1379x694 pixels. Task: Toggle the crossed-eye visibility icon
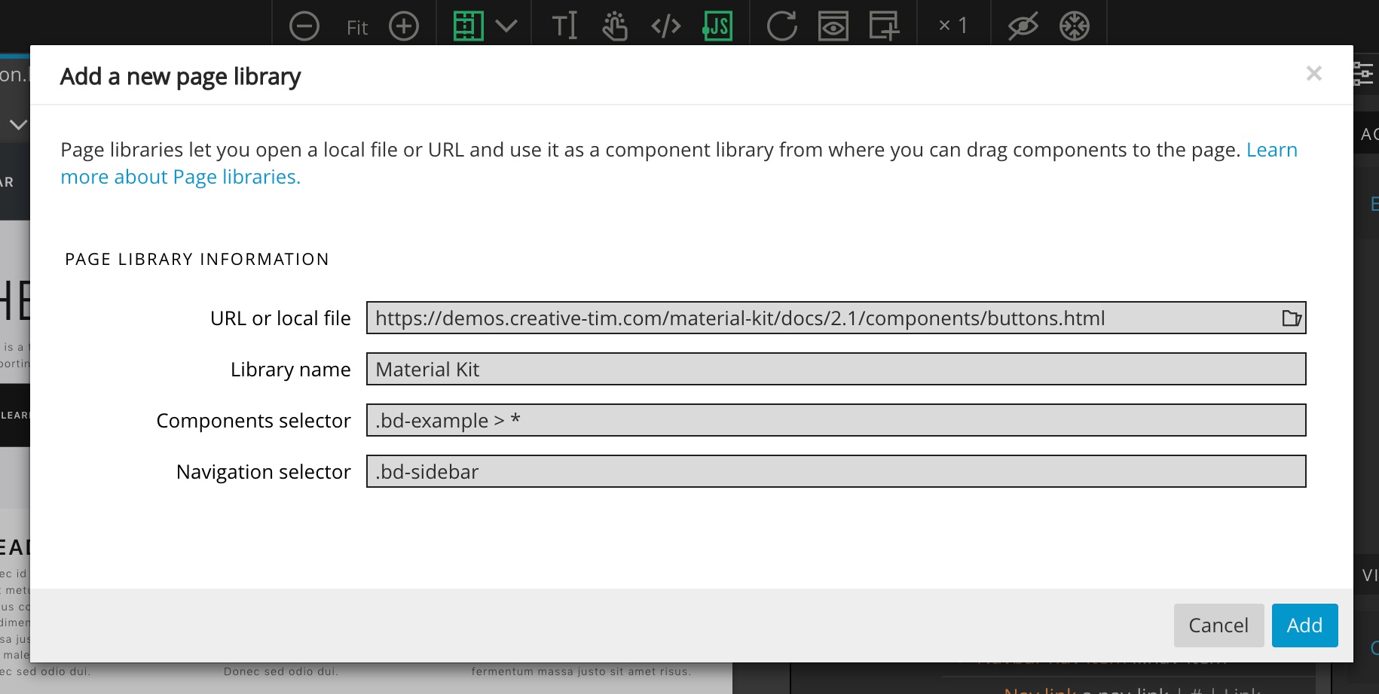(1023, 26)
